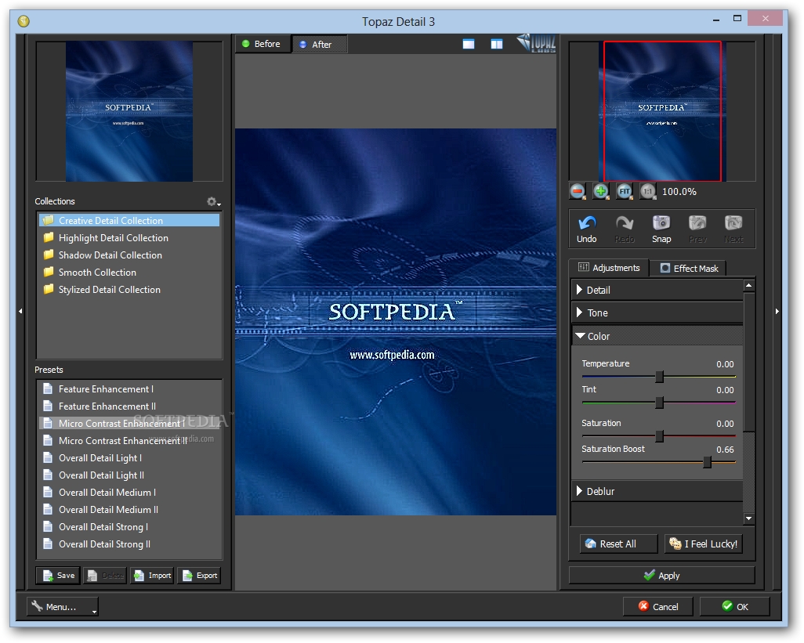Click the zoom out magnifier icon
Image resolution: width=804 pixels, height=643 pixels.
tap(578, 192)
